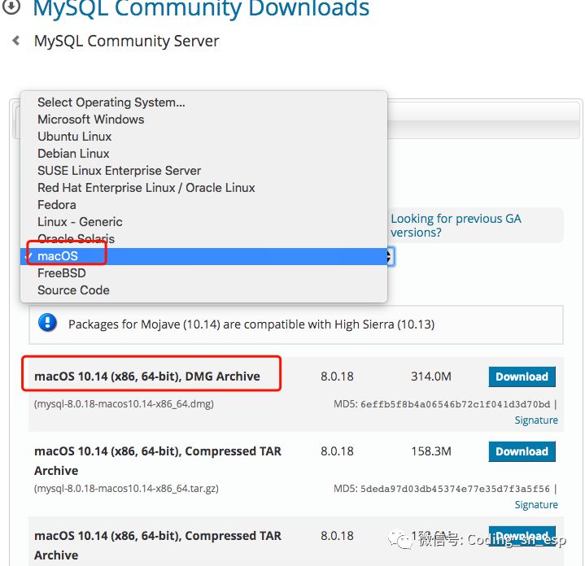Click the download circle icon near the title

click(11, 7)
